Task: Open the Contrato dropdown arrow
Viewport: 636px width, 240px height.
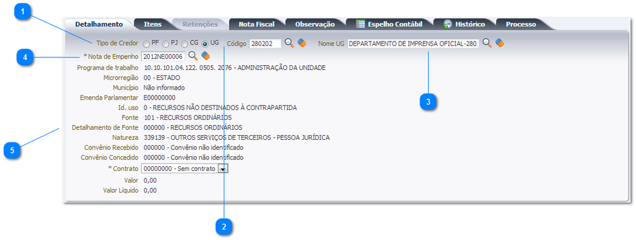Action: tap(223, 169)
